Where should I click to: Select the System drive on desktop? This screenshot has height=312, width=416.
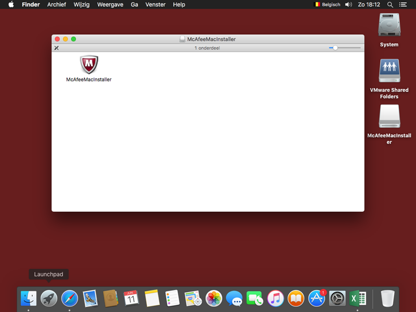click(389, 25)
